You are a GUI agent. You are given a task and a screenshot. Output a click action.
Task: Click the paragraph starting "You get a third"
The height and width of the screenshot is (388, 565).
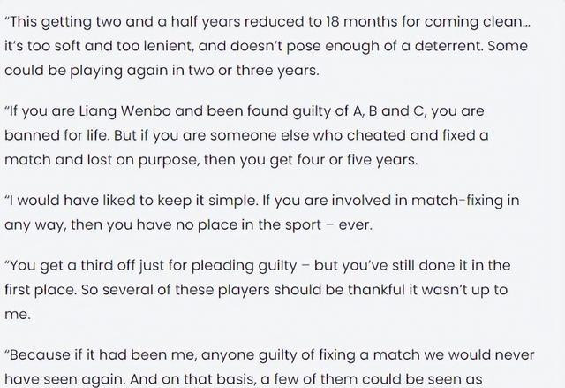pyautogui.click(x=258, y=290)
